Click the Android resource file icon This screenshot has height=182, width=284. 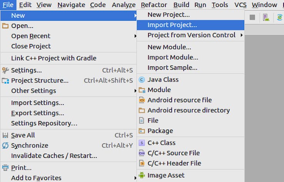tap(142, 100)
